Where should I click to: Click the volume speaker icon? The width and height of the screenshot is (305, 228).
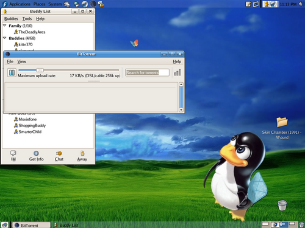[301, 4]
